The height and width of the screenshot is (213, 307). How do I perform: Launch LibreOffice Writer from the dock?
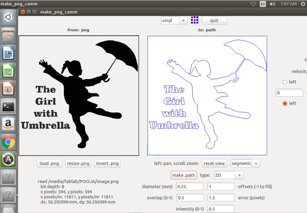coord(8,53)
